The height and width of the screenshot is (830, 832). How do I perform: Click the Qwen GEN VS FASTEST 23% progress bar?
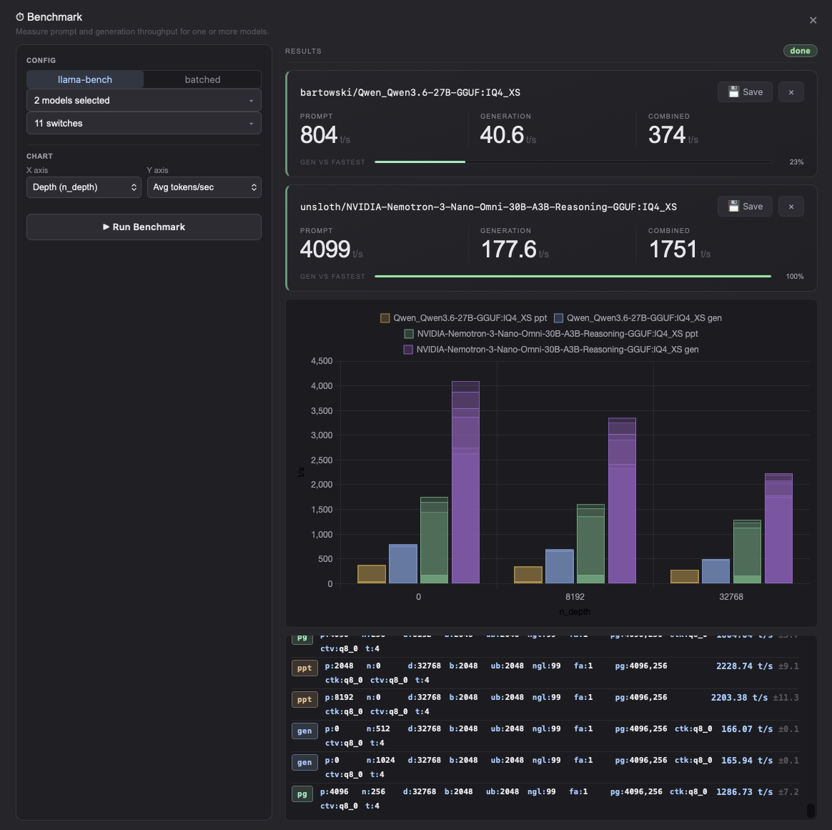pyautogui.click(x=573, y=162)
